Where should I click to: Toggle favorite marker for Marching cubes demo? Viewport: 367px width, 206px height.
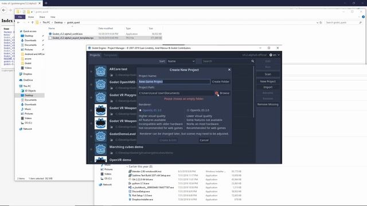pos(91,149)
